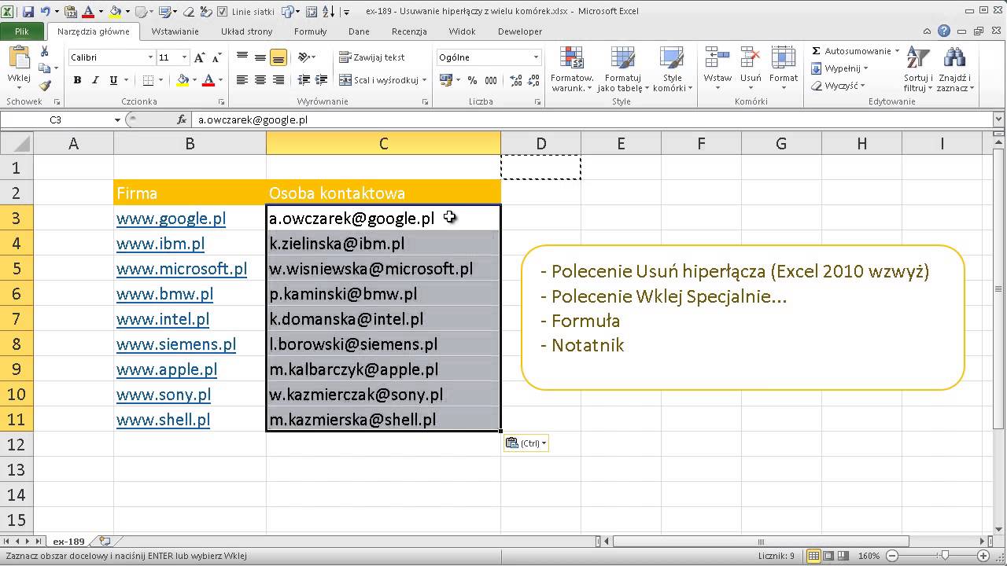This screenshot has height=566, width=1007.
Task: Apply yellow fill color in Czcionka group
Action: [x=183, y=80]
